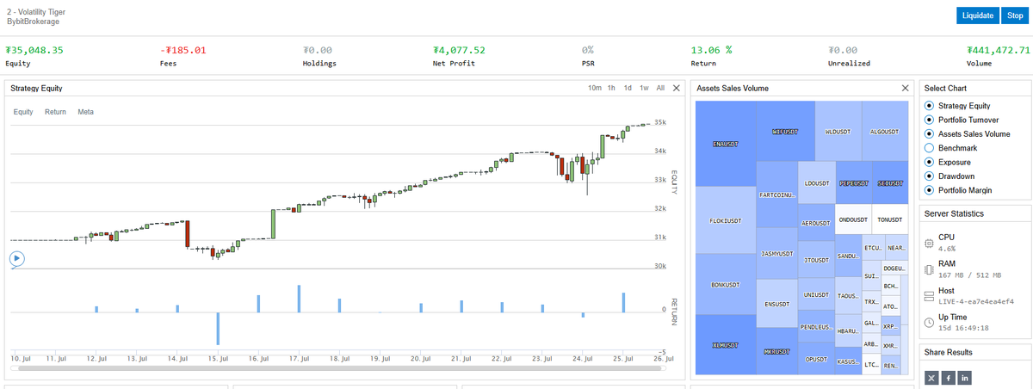Toggle the Meta series legend
Viewport: 1033px width, 389px height.
pyautogui.click(x=85, y=112)
